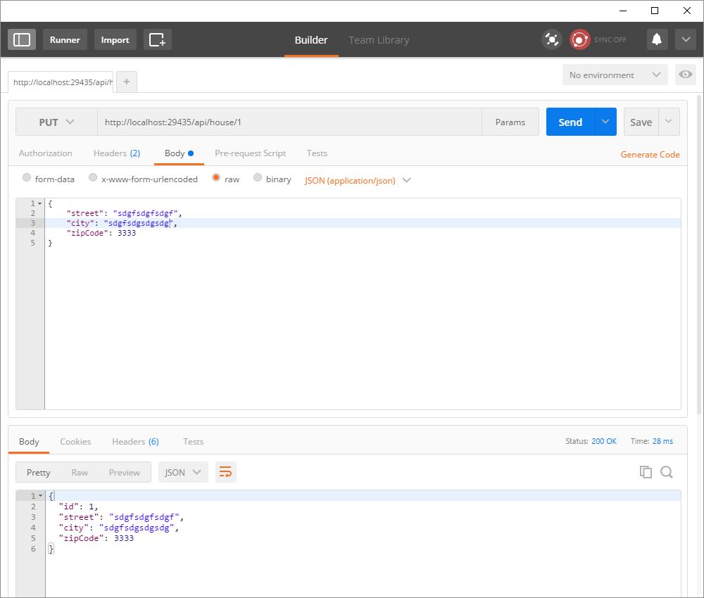This screenshot has height=598, width=704.
Task: Click the interceptor satellite icon
Action: pyautogui.click(x=552, y=39)
